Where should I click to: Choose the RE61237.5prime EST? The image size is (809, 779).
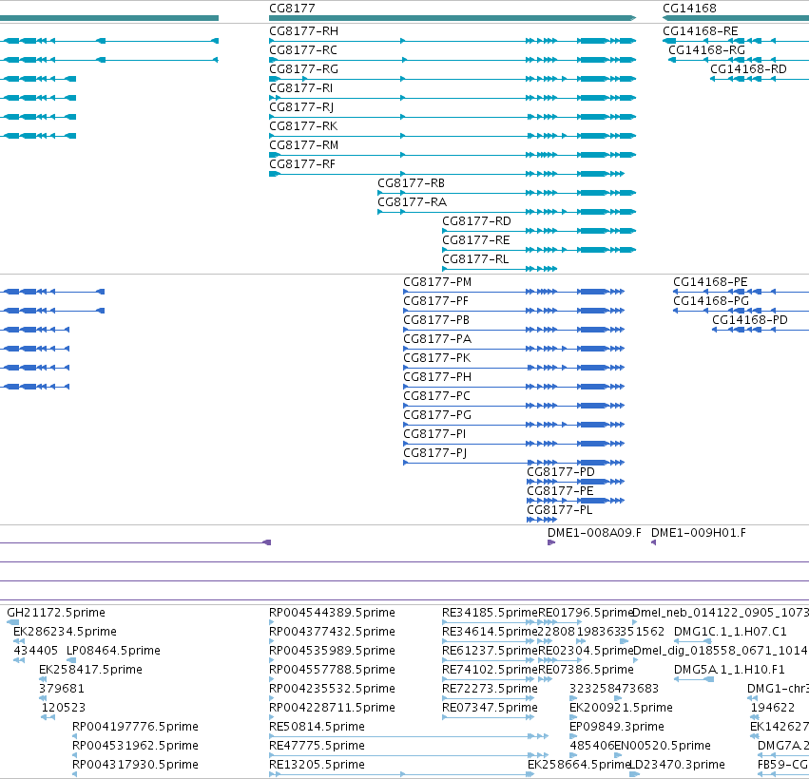491,651
